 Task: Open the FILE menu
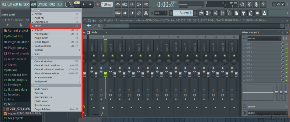click(4, 4)
